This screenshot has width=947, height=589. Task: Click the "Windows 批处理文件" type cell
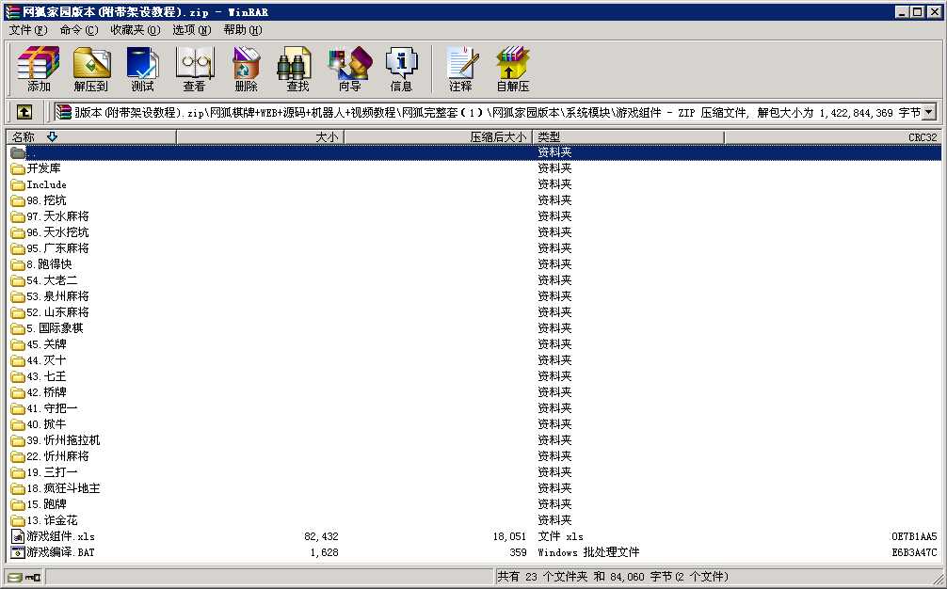588,552
